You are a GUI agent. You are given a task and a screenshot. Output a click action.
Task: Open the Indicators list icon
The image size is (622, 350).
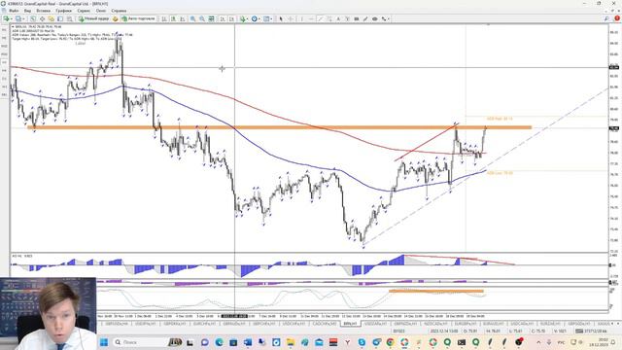point(242,18)
